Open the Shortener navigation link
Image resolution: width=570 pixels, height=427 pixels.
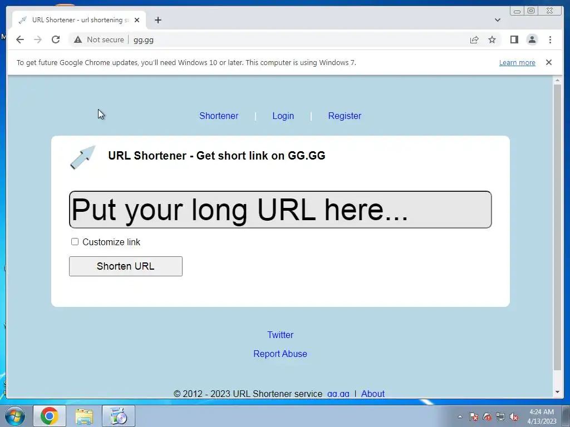[x=219, y=116]
